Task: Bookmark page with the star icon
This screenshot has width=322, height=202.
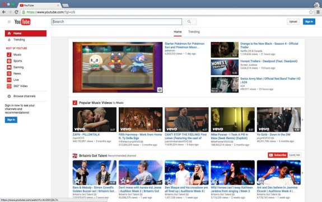Action: (311, 12)
